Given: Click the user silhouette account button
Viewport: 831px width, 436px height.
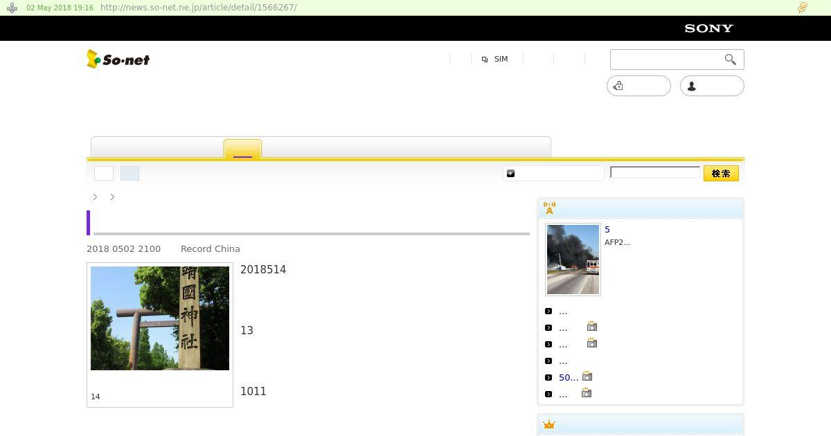Looking at the screenshot, I should pos(712,86).
